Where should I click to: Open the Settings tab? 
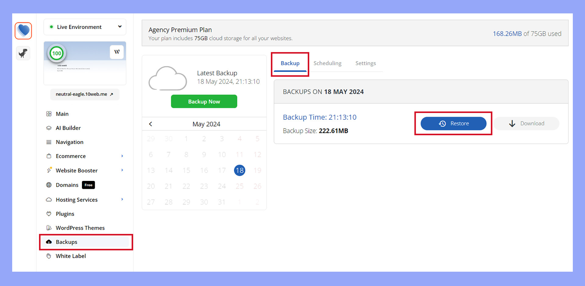(366, 63)
